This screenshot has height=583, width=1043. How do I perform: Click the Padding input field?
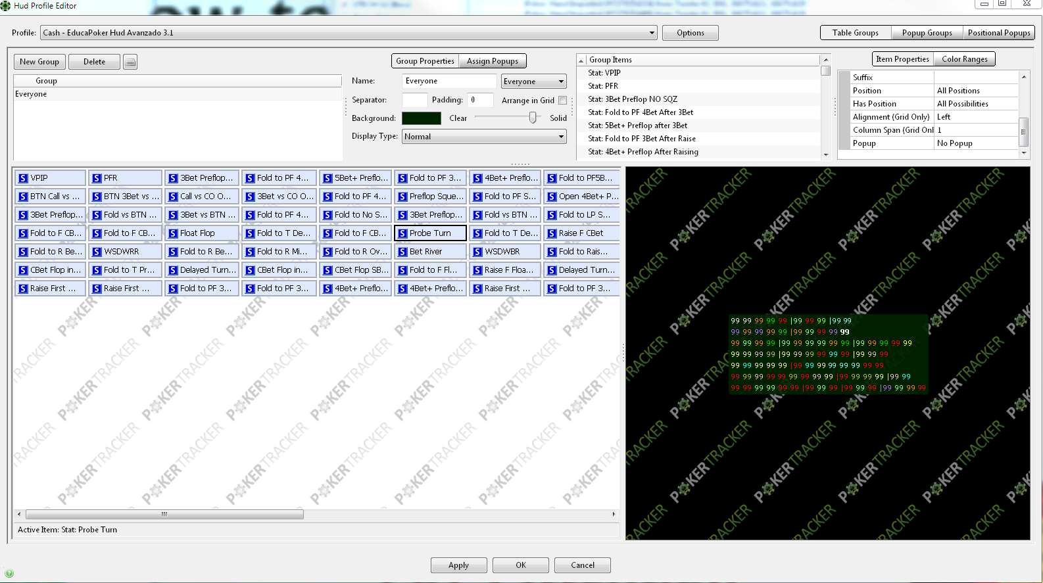(x=480, y=100)
